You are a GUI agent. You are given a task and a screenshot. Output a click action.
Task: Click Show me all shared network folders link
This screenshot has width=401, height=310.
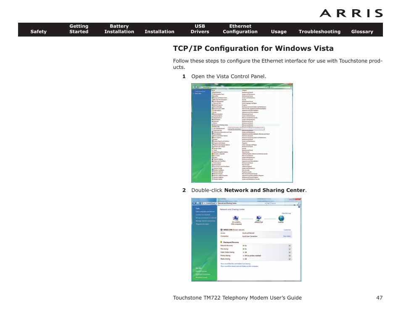click(x=239, y=266)
